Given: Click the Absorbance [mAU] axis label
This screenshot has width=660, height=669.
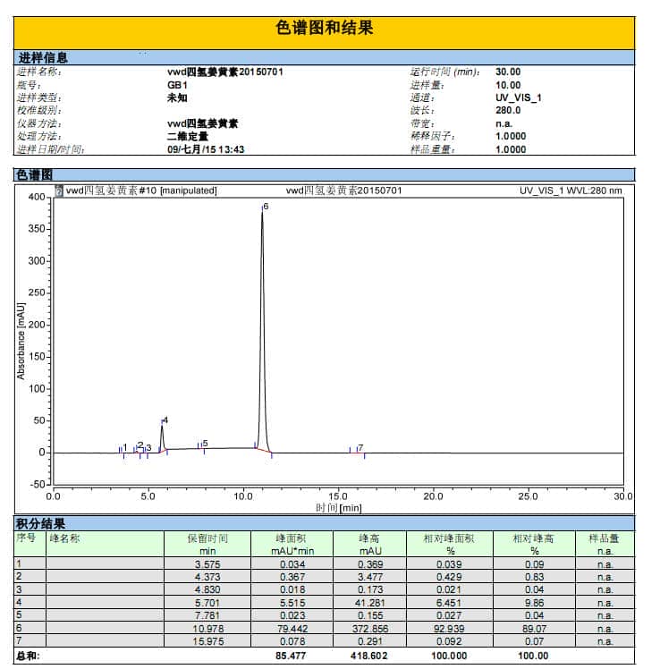Looking at the screenshot, I should tap(21, 342).
